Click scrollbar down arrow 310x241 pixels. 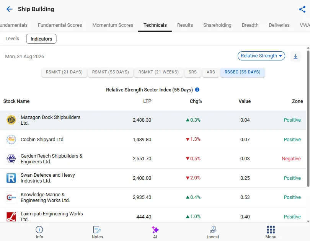click(x=308, y=221)
